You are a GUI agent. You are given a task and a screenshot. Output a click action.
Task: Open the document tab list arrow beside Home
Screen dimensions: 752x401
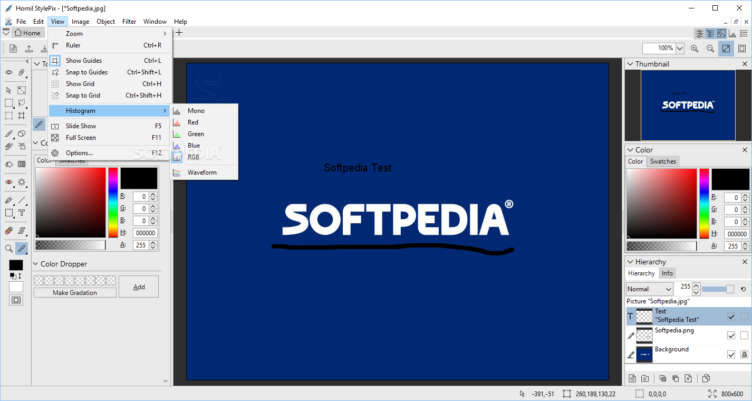6,33
